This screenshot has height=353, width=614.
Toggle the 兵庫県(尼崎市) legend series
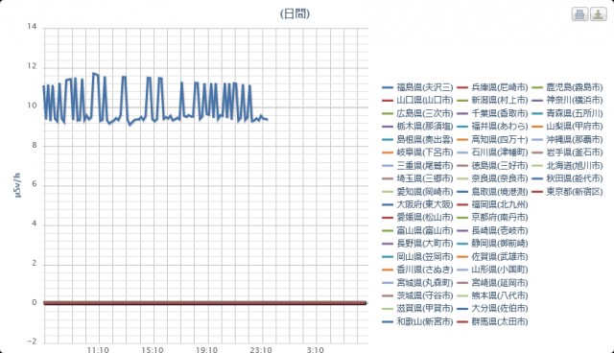[x=492, y=87]
